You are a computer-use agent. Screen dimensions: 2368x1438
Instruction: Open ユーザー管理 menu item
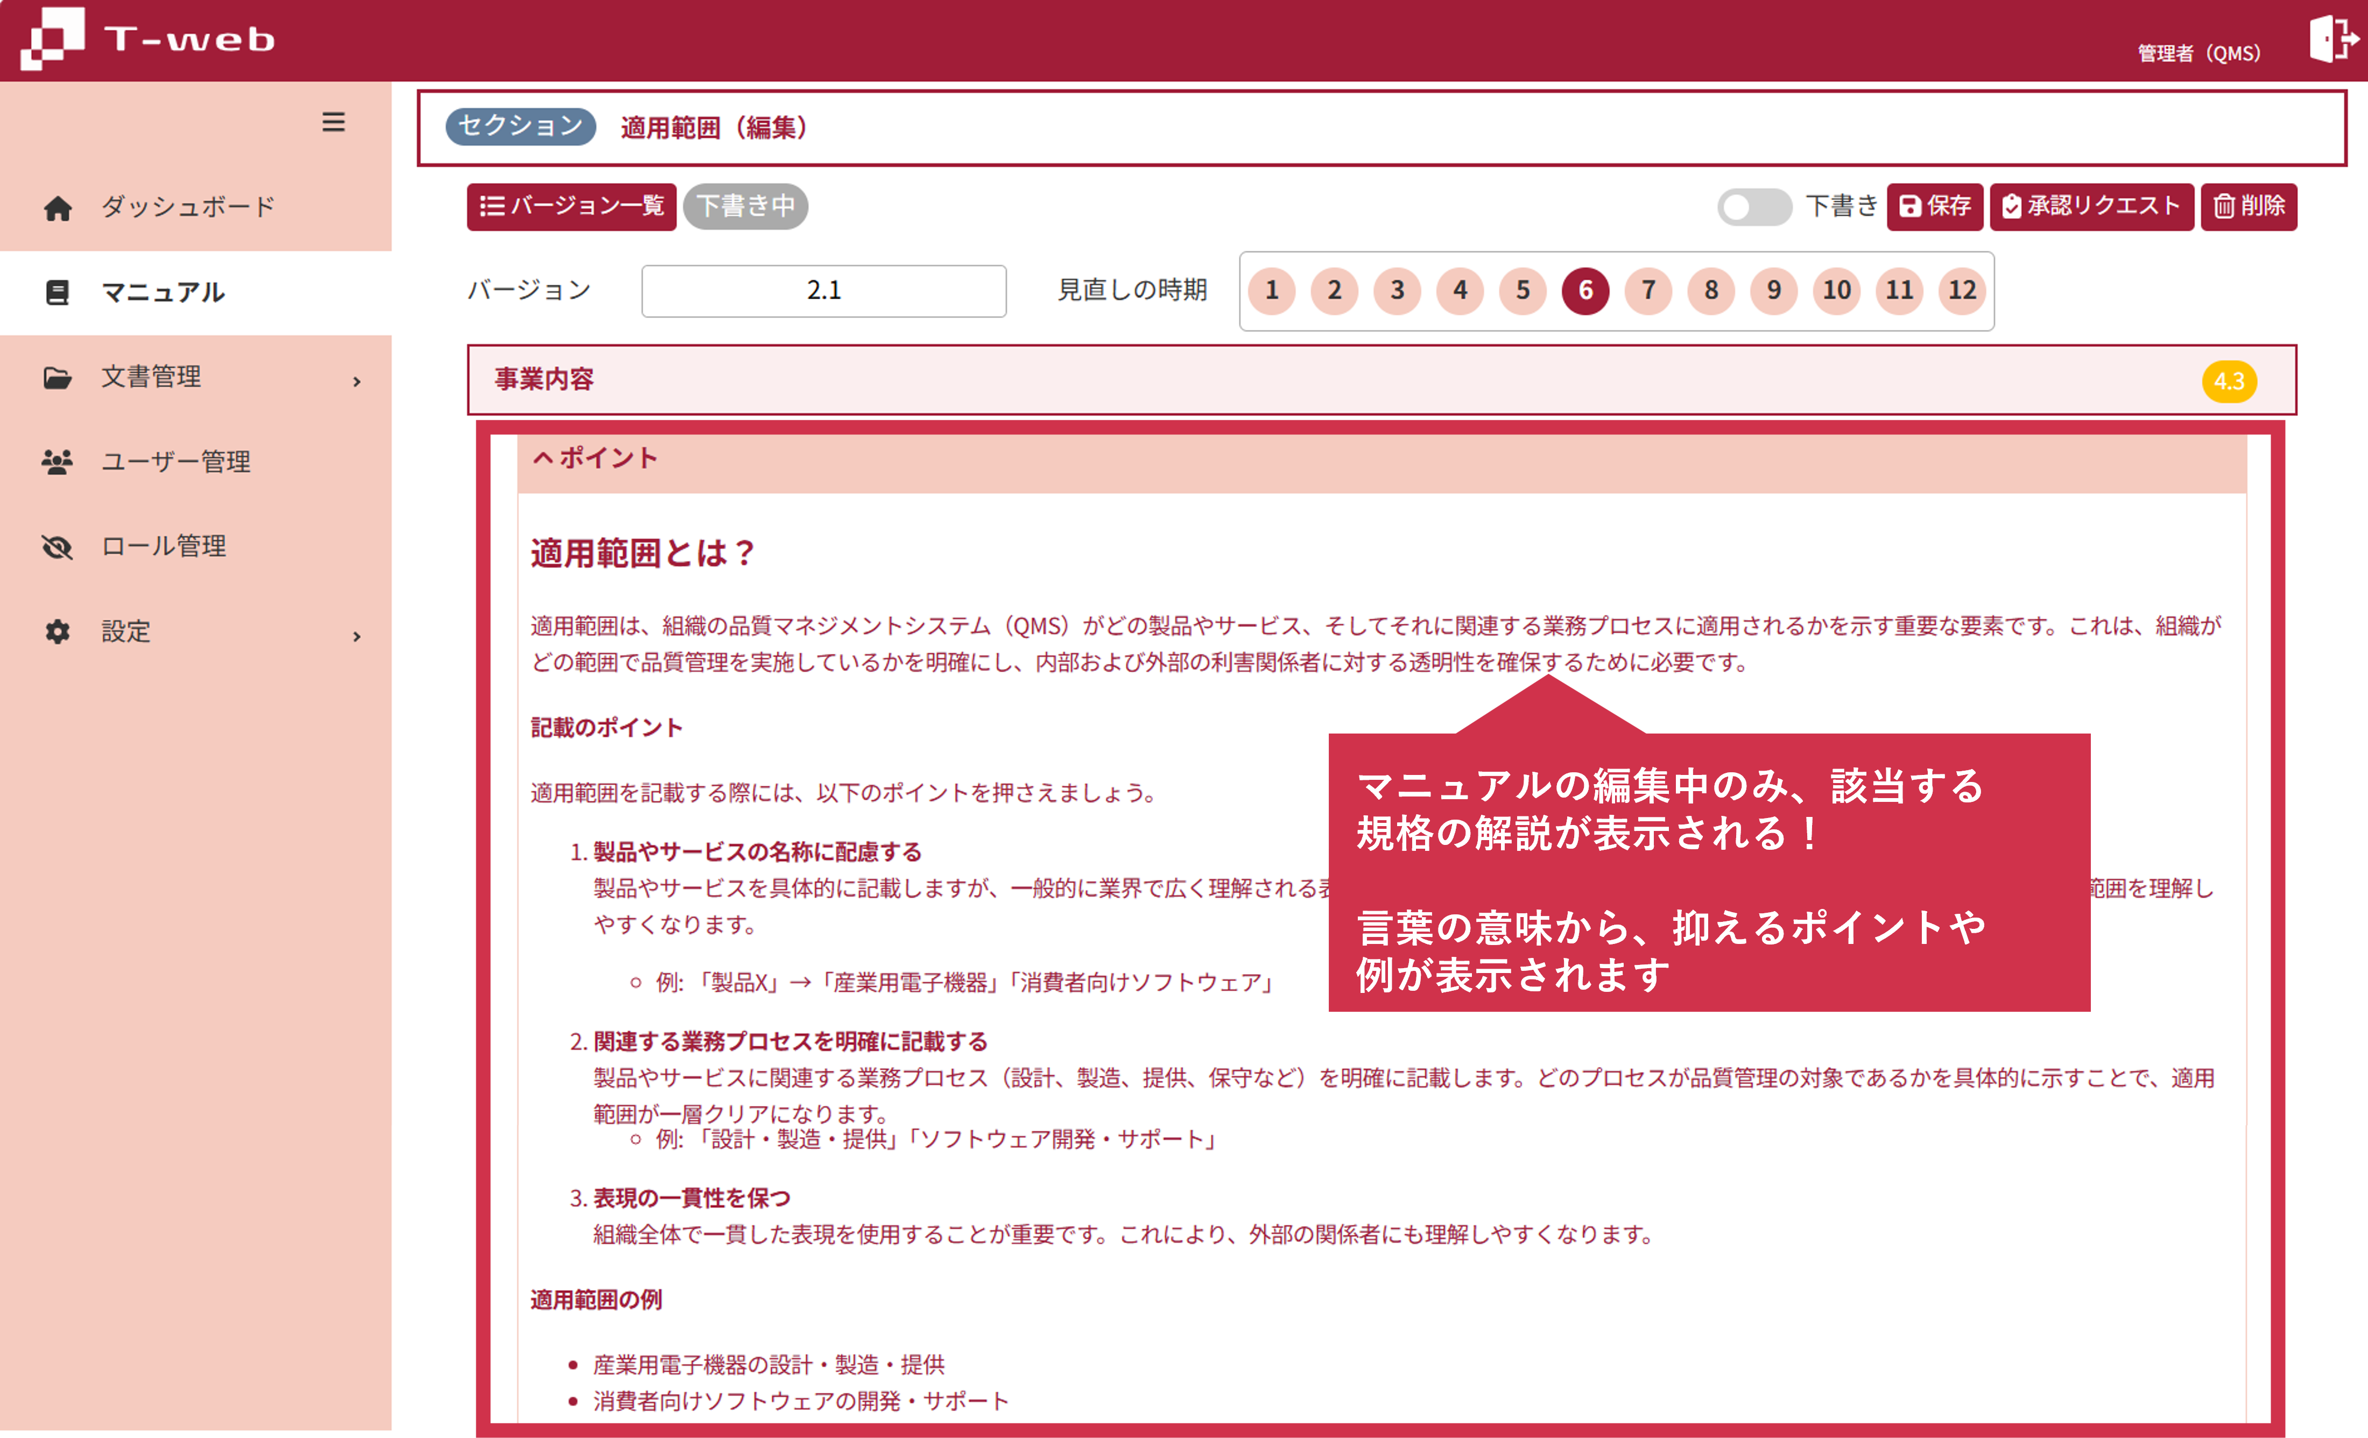click(176, 462)
